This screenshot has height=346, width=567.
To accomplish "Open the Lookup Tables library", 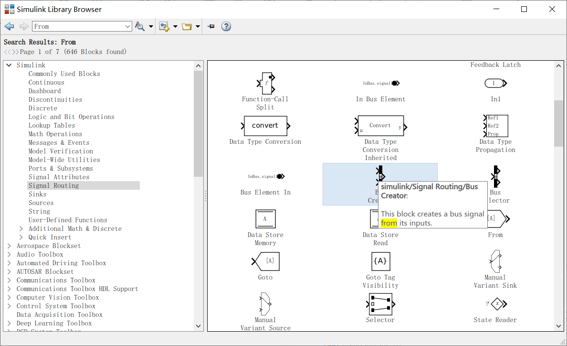I will click(x=52, y=126).
